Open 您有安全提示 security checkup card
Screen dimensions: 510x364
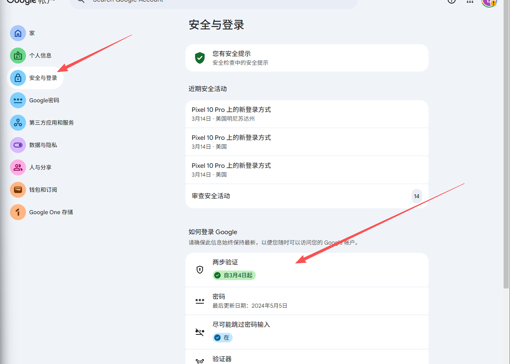[x=307, y=58]
